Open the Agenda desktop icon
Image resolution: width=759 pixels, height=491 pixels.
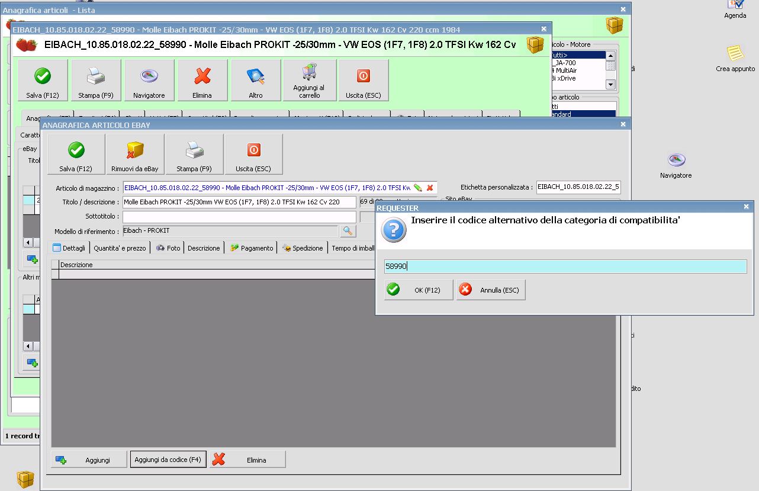[735, 10]
